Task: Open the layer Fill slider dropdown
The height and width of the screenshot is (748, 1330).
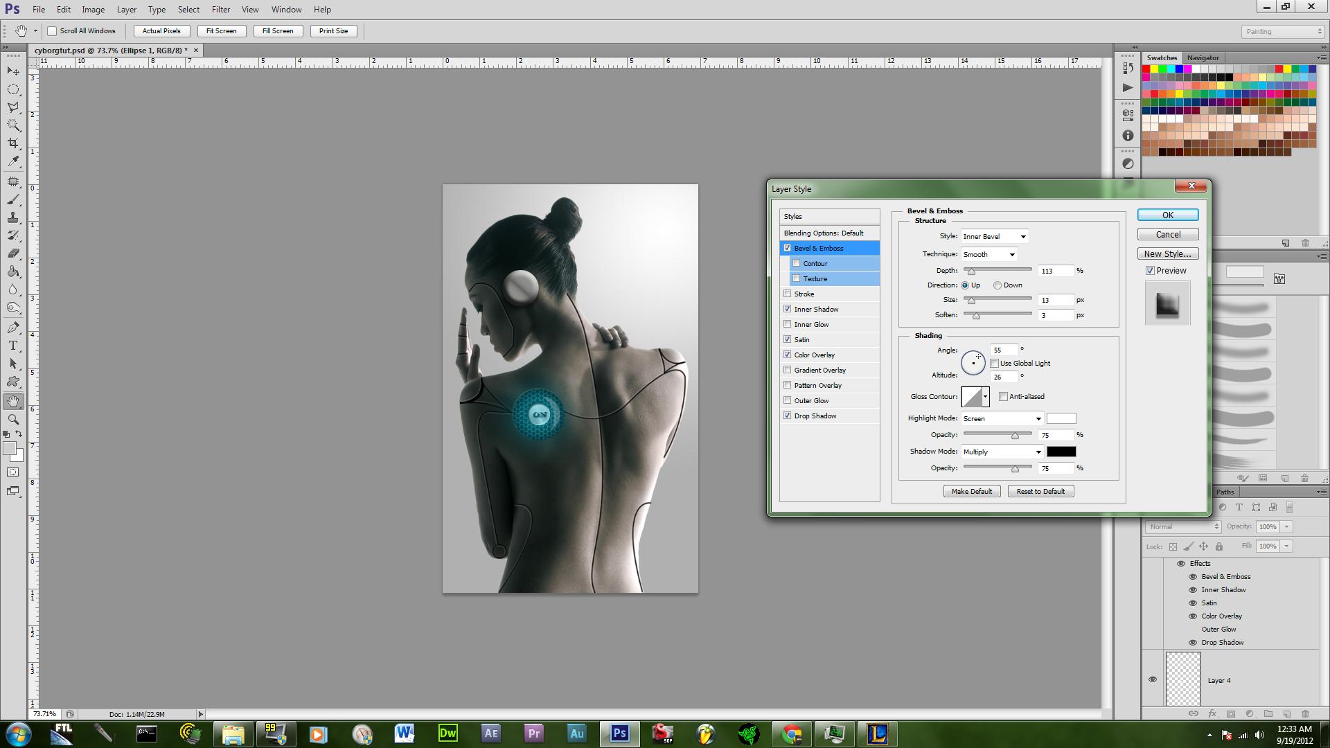Action: pyautogui.click(x=1287, y=546)
